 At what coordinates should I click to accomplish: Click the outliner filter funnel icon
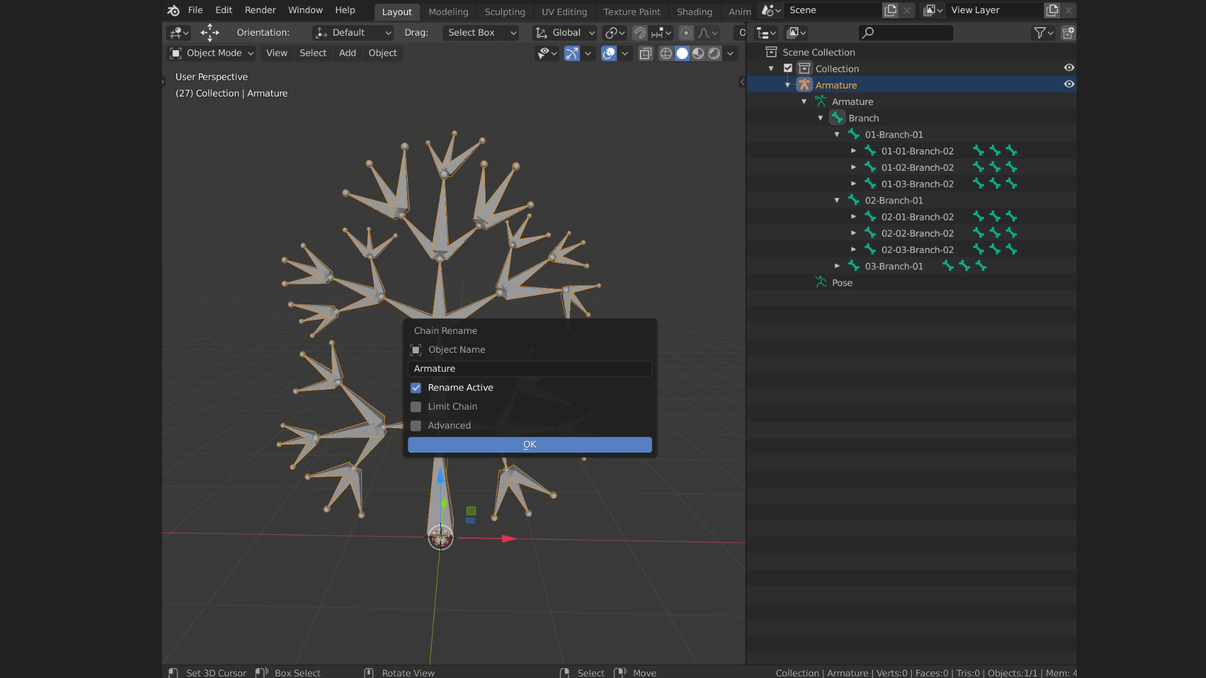point(1040,33)
